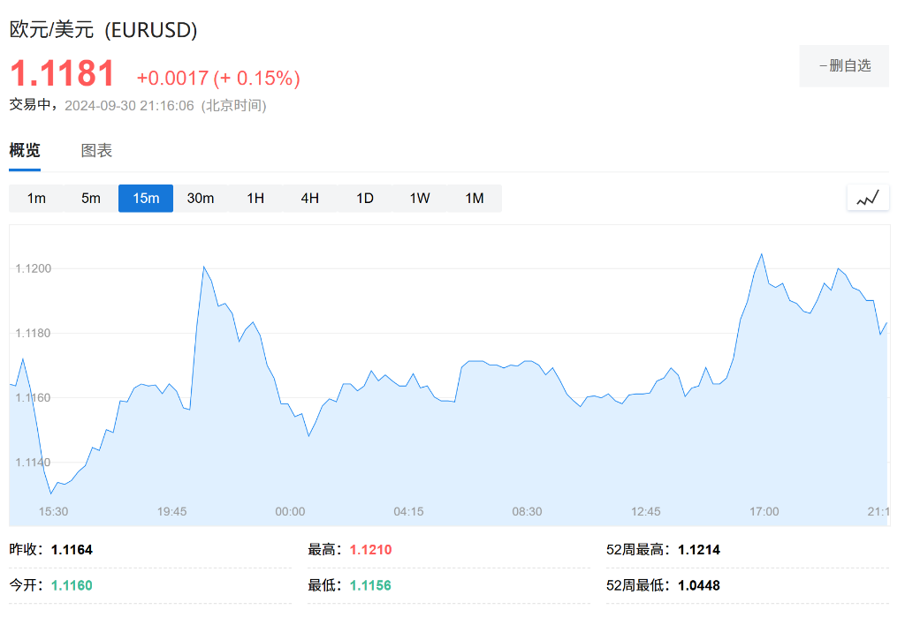Image resolution: width=905 pixels, height=625 pixels.
Task: Click the 最高 value 1.1210
Action: [x=370, y=549]
